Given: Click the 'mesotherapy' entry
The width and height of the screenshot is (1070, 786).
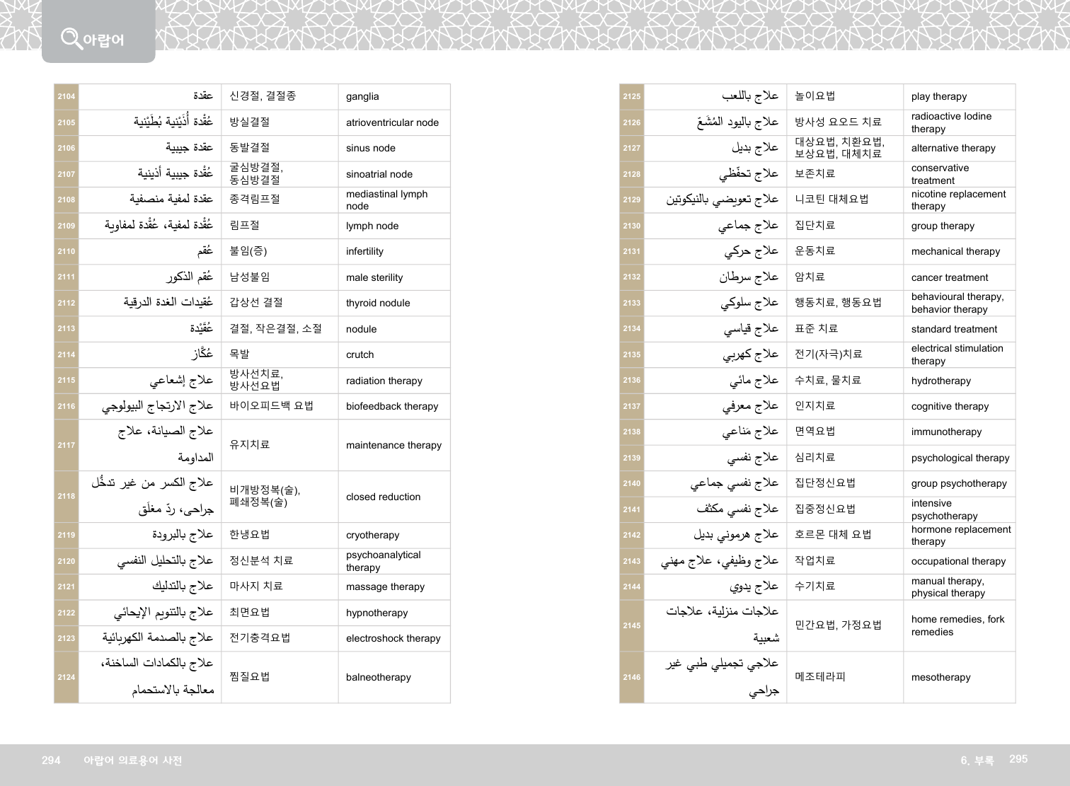Looking at the screenshot, I should click(940, 677).
